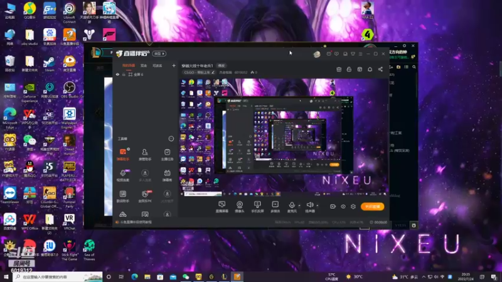This screenshot has height=282, width=502.
Task: Open the Steam desktop shortcut
Action: coord(50,64)
